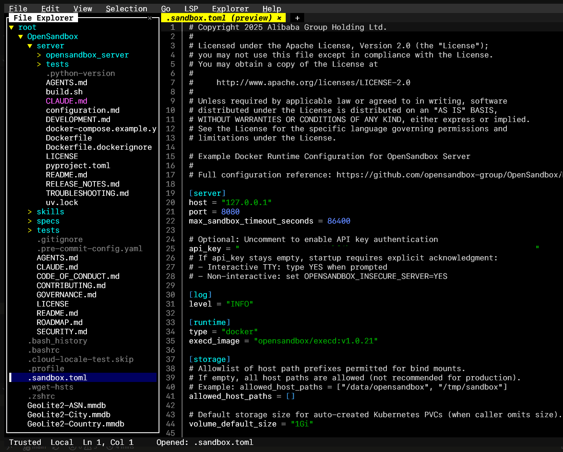The image size is (563, 452).
Task: Open .bashrc file
Action: pos(44,350)
